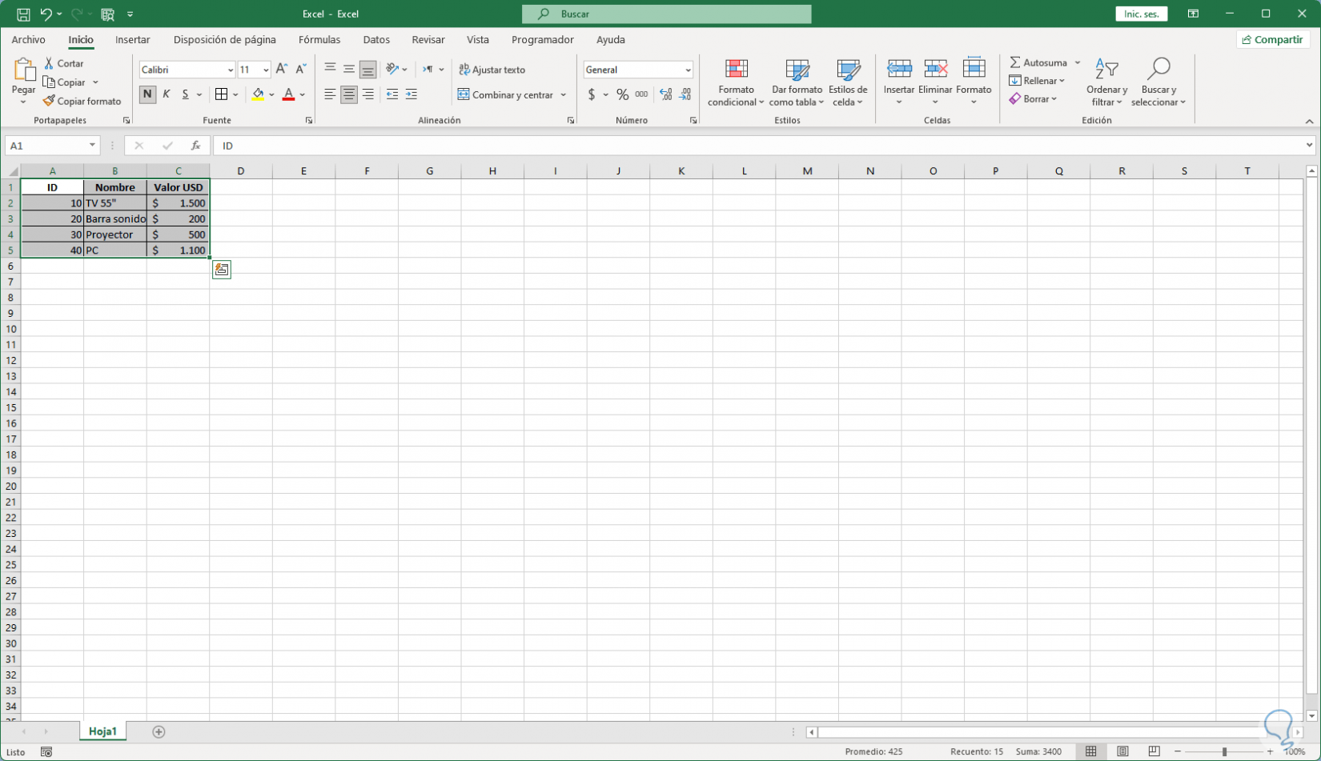Screen dimensions: 1321x761
Task: Open the font name Calibri dropdown
Action: pyautogui.click(x=230, y=70)
